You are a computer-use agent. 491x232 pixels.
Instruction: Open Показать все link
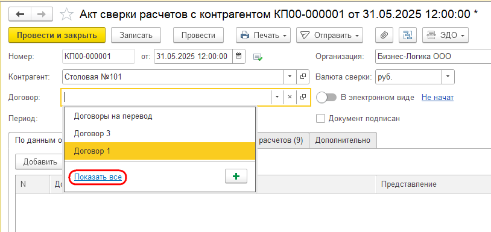(98, 177)
